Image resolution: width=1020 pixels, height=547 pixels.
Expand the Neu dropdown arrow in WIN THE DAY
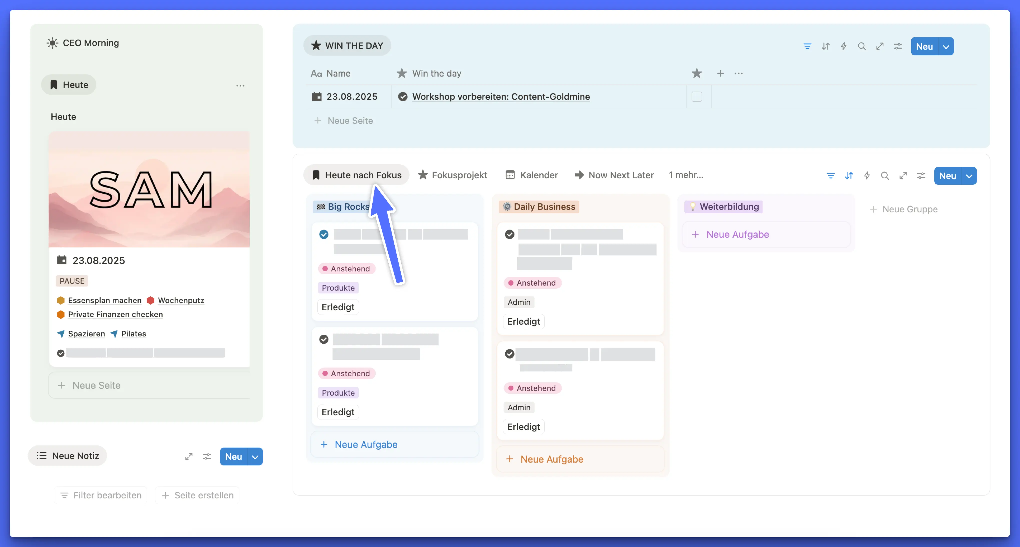[946, 47]
